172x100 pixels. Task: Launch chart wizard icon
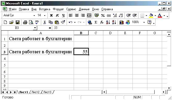pyautogui.click(x=122, y=22)
